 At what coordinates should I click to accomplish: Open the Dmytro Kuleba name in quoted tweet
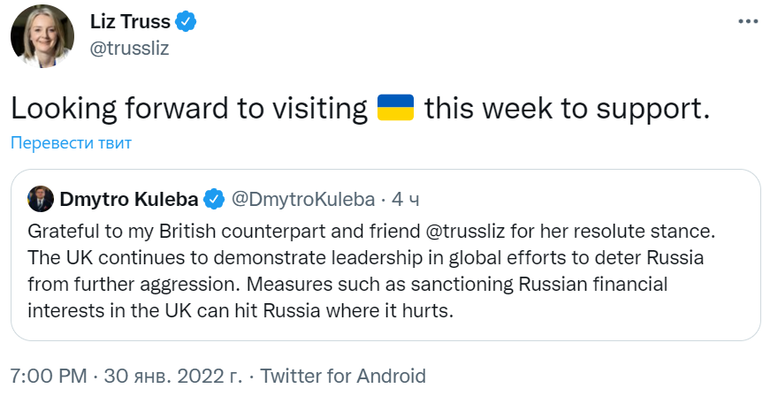pos(129,200)
